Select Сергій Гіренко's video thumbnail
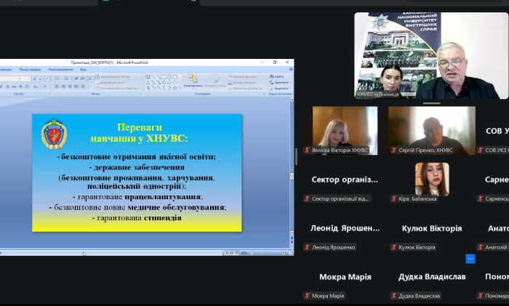Viewport: 509px width, 306px height. [x=431, y=131]
